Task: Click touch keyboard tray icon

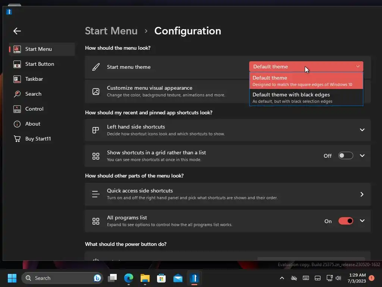Action: 306,278
